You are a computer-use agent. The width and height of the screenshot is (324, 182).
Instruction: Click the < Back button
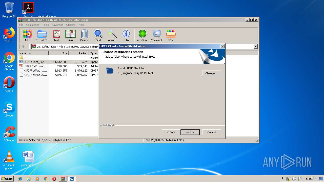[171, 132]
